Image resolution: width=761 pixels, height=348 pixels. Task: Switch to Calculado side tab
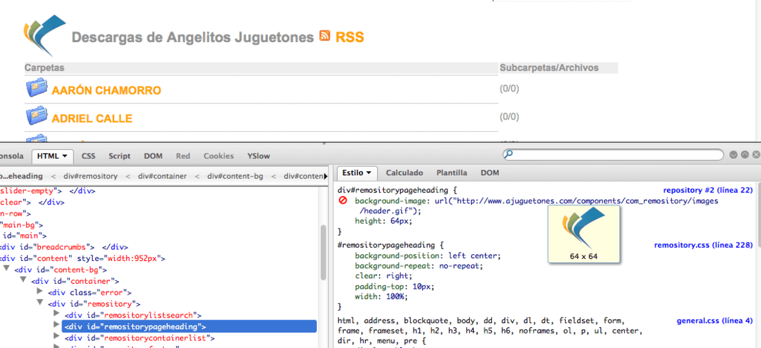(404, 173)
